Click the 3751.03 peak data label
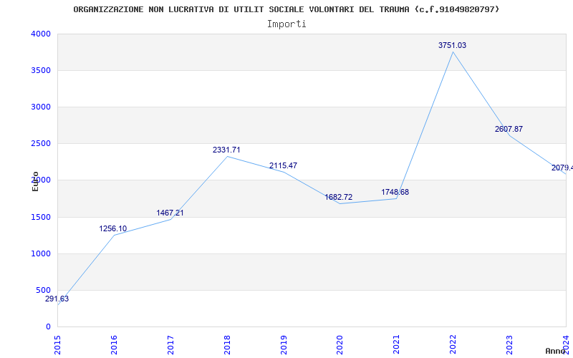 pyautogui.click(x=453, y=45)
